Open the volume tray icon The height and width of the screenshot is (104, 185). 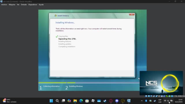168,101
